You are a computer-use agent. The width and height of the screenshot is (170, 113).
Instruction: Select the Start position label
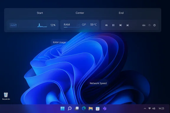pos(40,13)
